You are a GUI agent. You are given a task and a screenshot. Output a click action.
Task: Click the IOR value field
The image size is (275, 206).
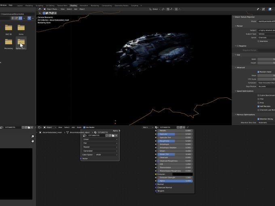[175, 164]
